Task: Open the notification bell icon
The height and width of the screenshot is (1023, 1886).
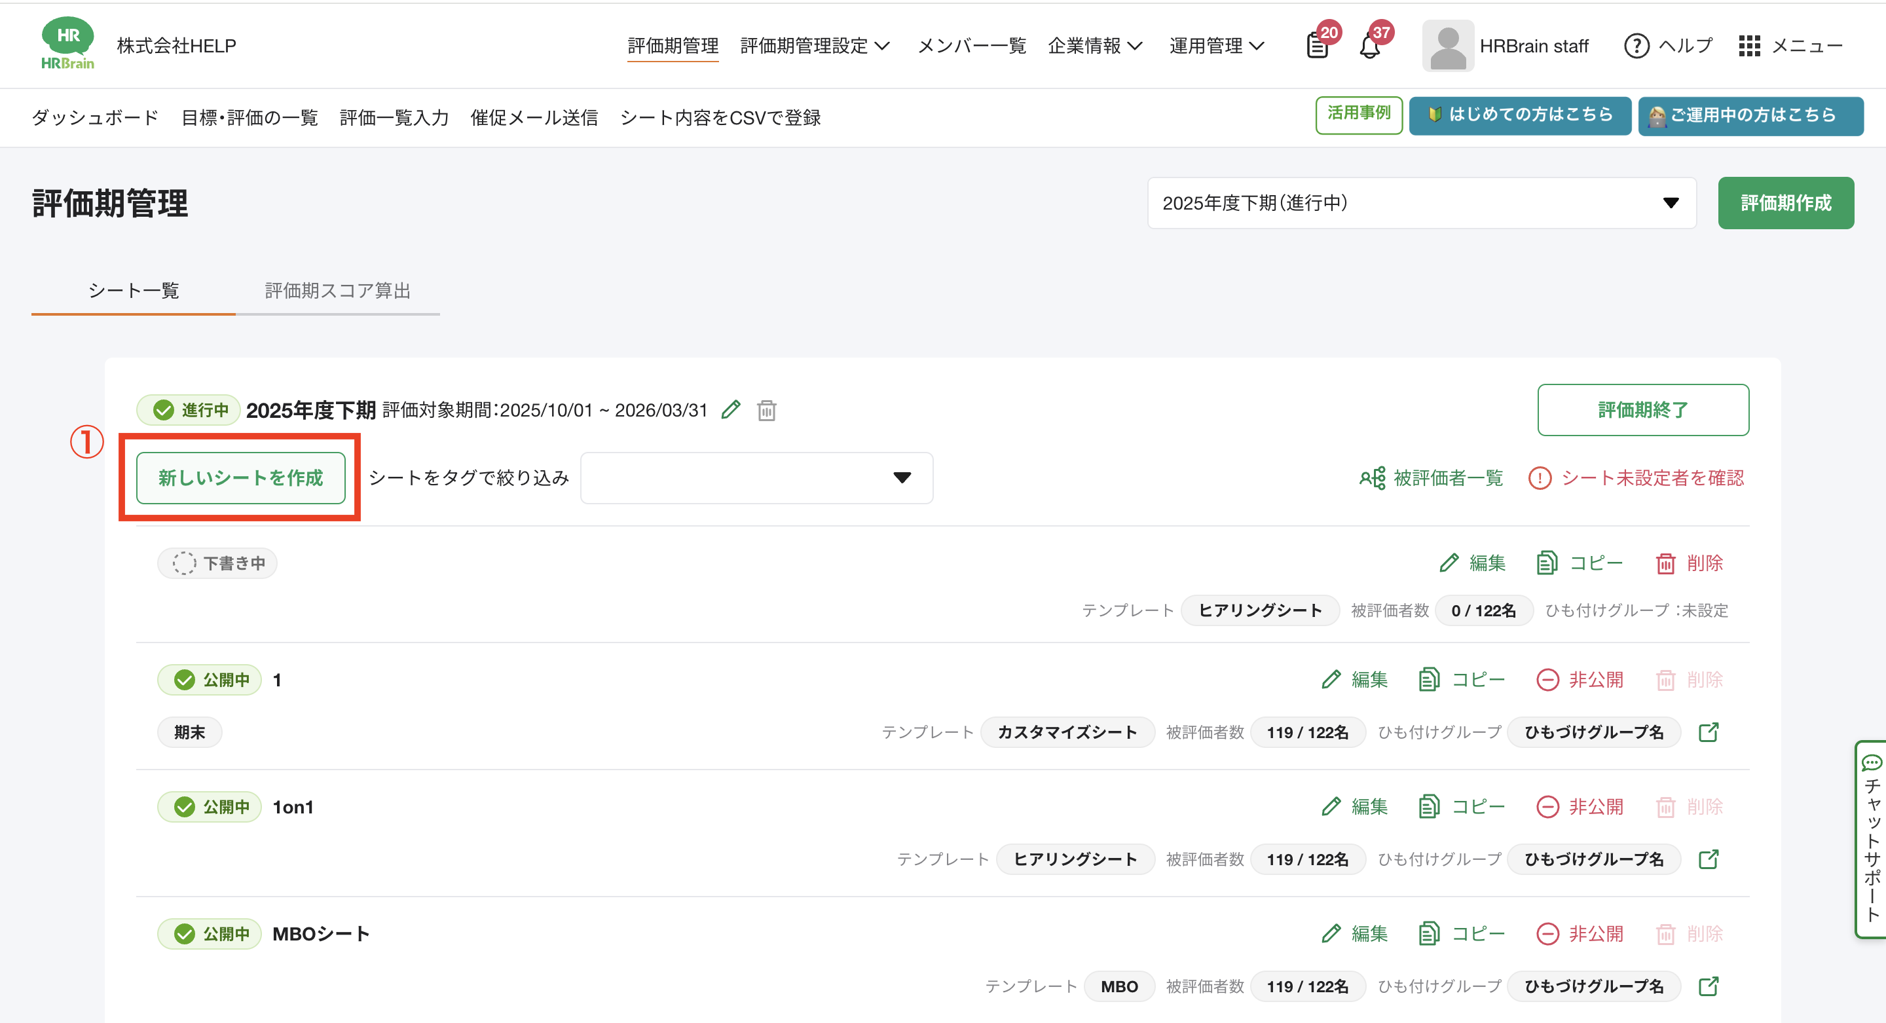Action: click(x=1369, y=46)
